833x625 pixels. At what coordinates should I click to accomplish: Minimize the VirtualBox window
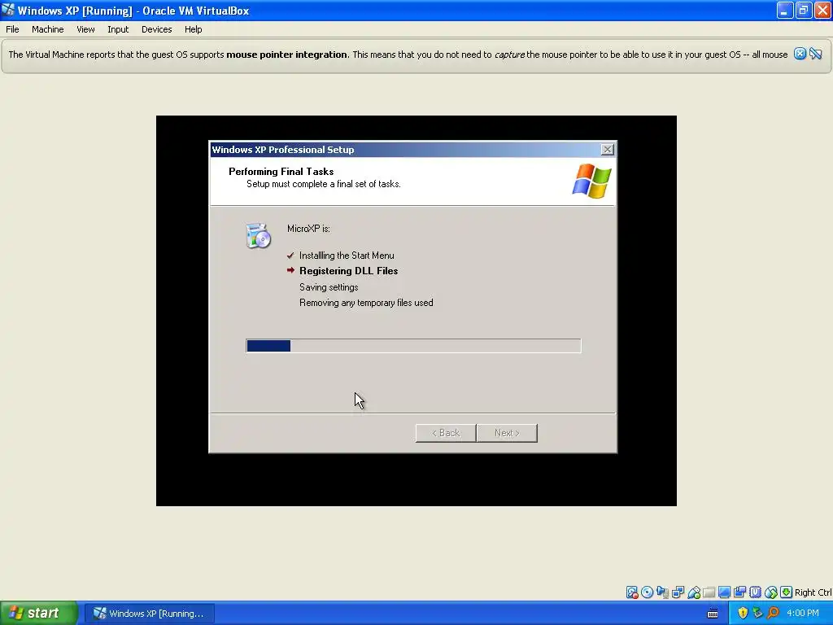(x=785, y=10)
